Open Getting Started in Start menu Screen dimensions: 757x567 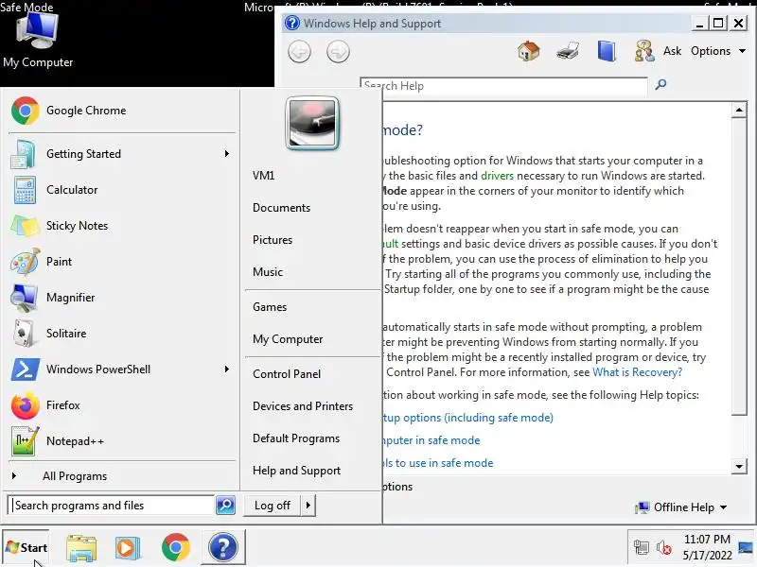tap(121, 154)
